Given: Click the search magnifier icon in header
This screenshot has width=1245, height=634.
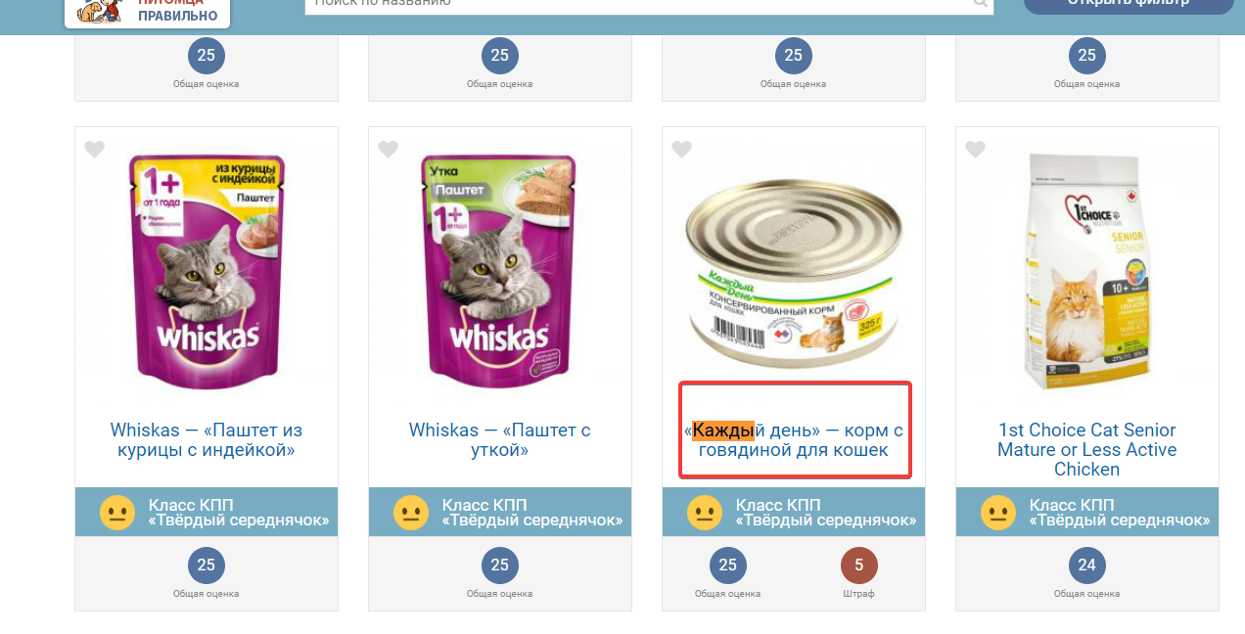Looking at the screenshot, I should (x=980, y=4).
